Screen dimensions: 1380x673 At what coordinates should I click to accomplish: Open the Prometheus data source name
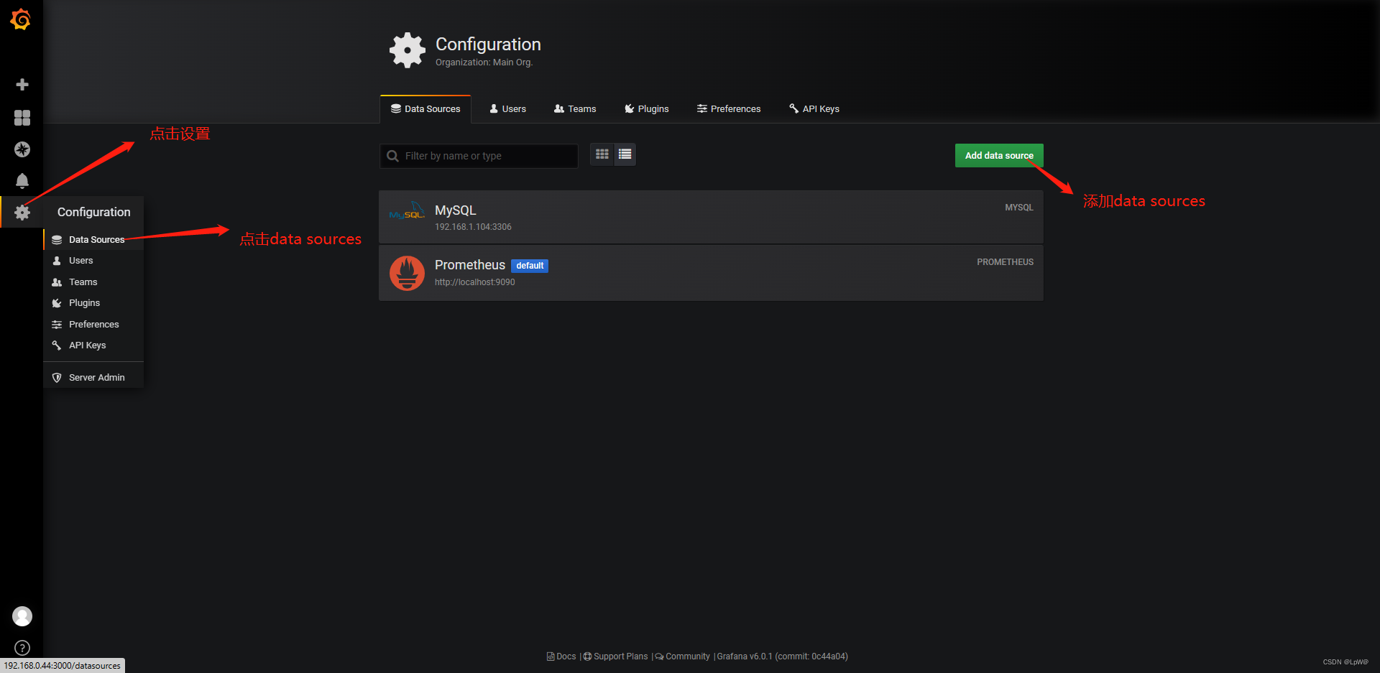point(470,265)
